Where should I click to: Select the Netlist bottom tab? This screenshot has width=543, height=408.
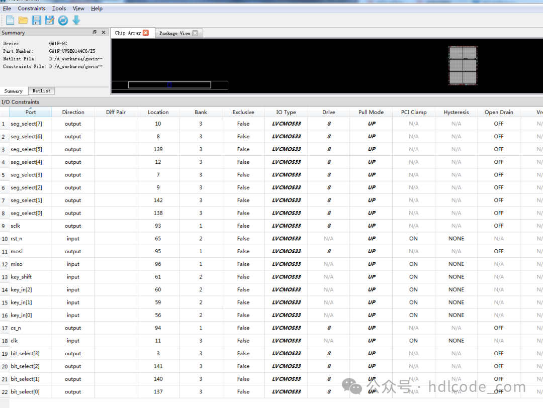42,90
